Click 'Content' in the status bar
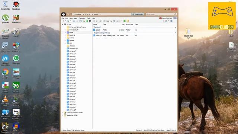 (x=139, y=130)
